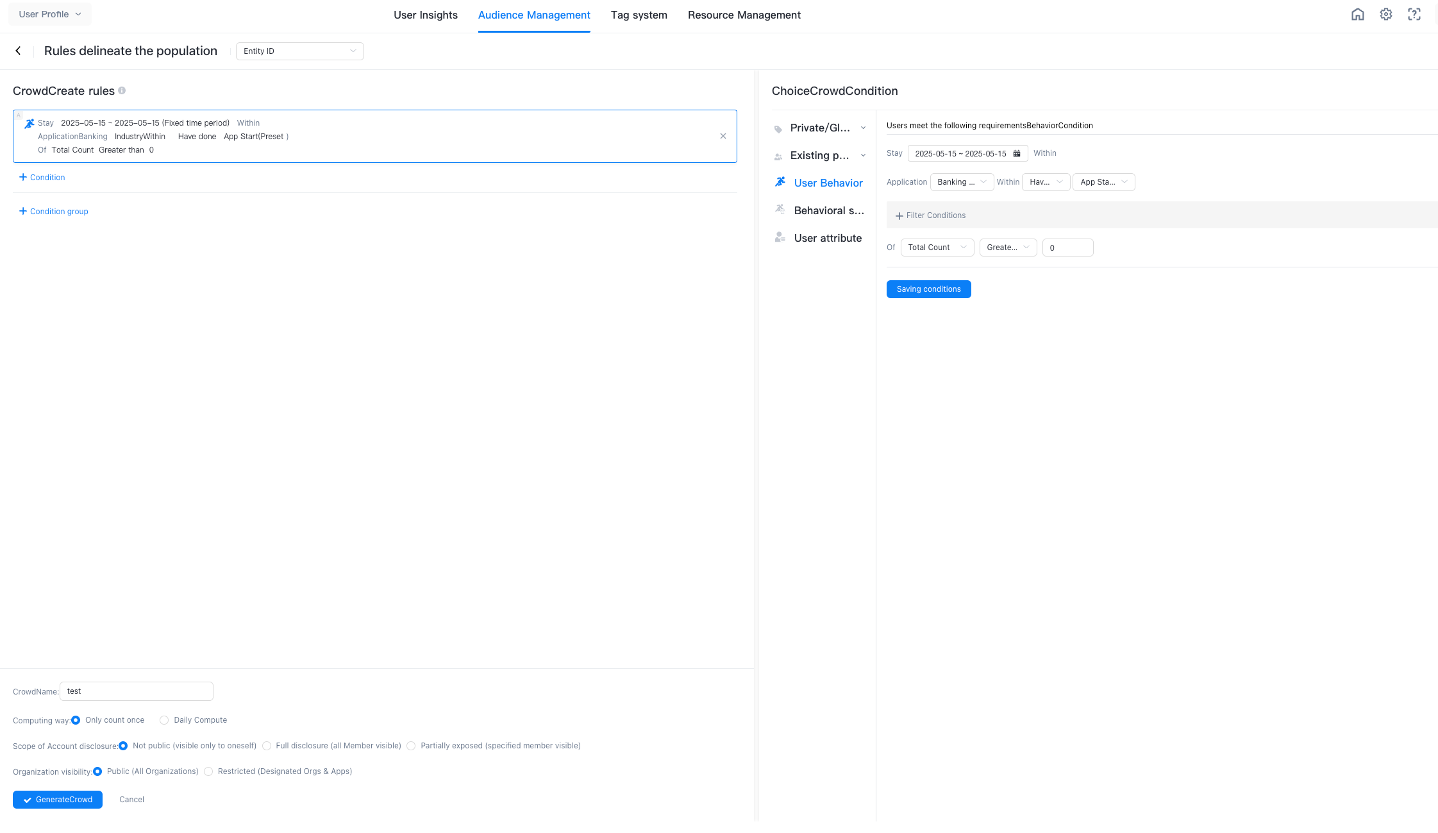This screenshot has width=1438, height=833.
Task: Select the Daily Compute radio option
Action: point(164,720)
